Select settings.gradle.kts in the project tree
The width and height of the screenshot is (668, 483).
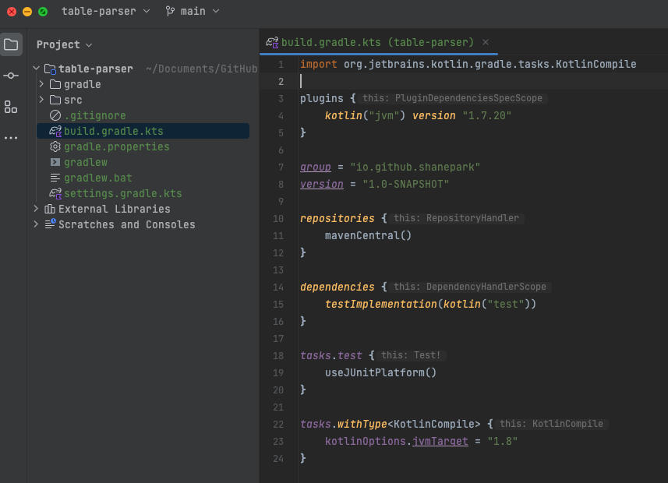122,193
